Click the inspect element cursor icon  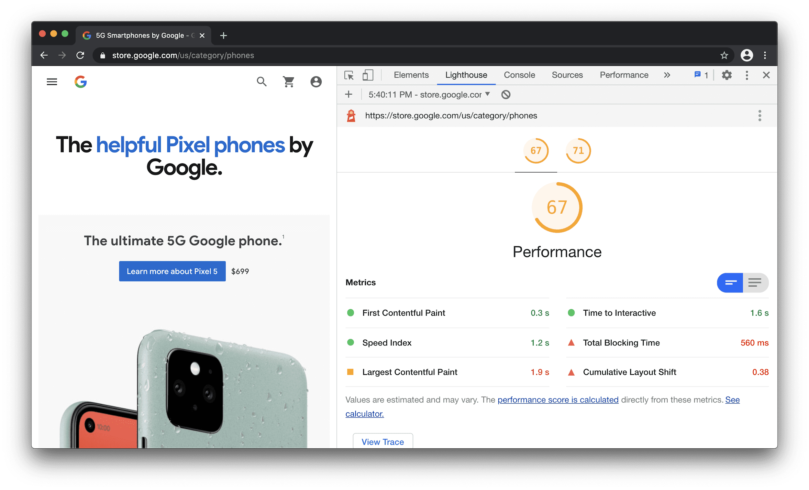pyautogui.click(x=349, y=76)
